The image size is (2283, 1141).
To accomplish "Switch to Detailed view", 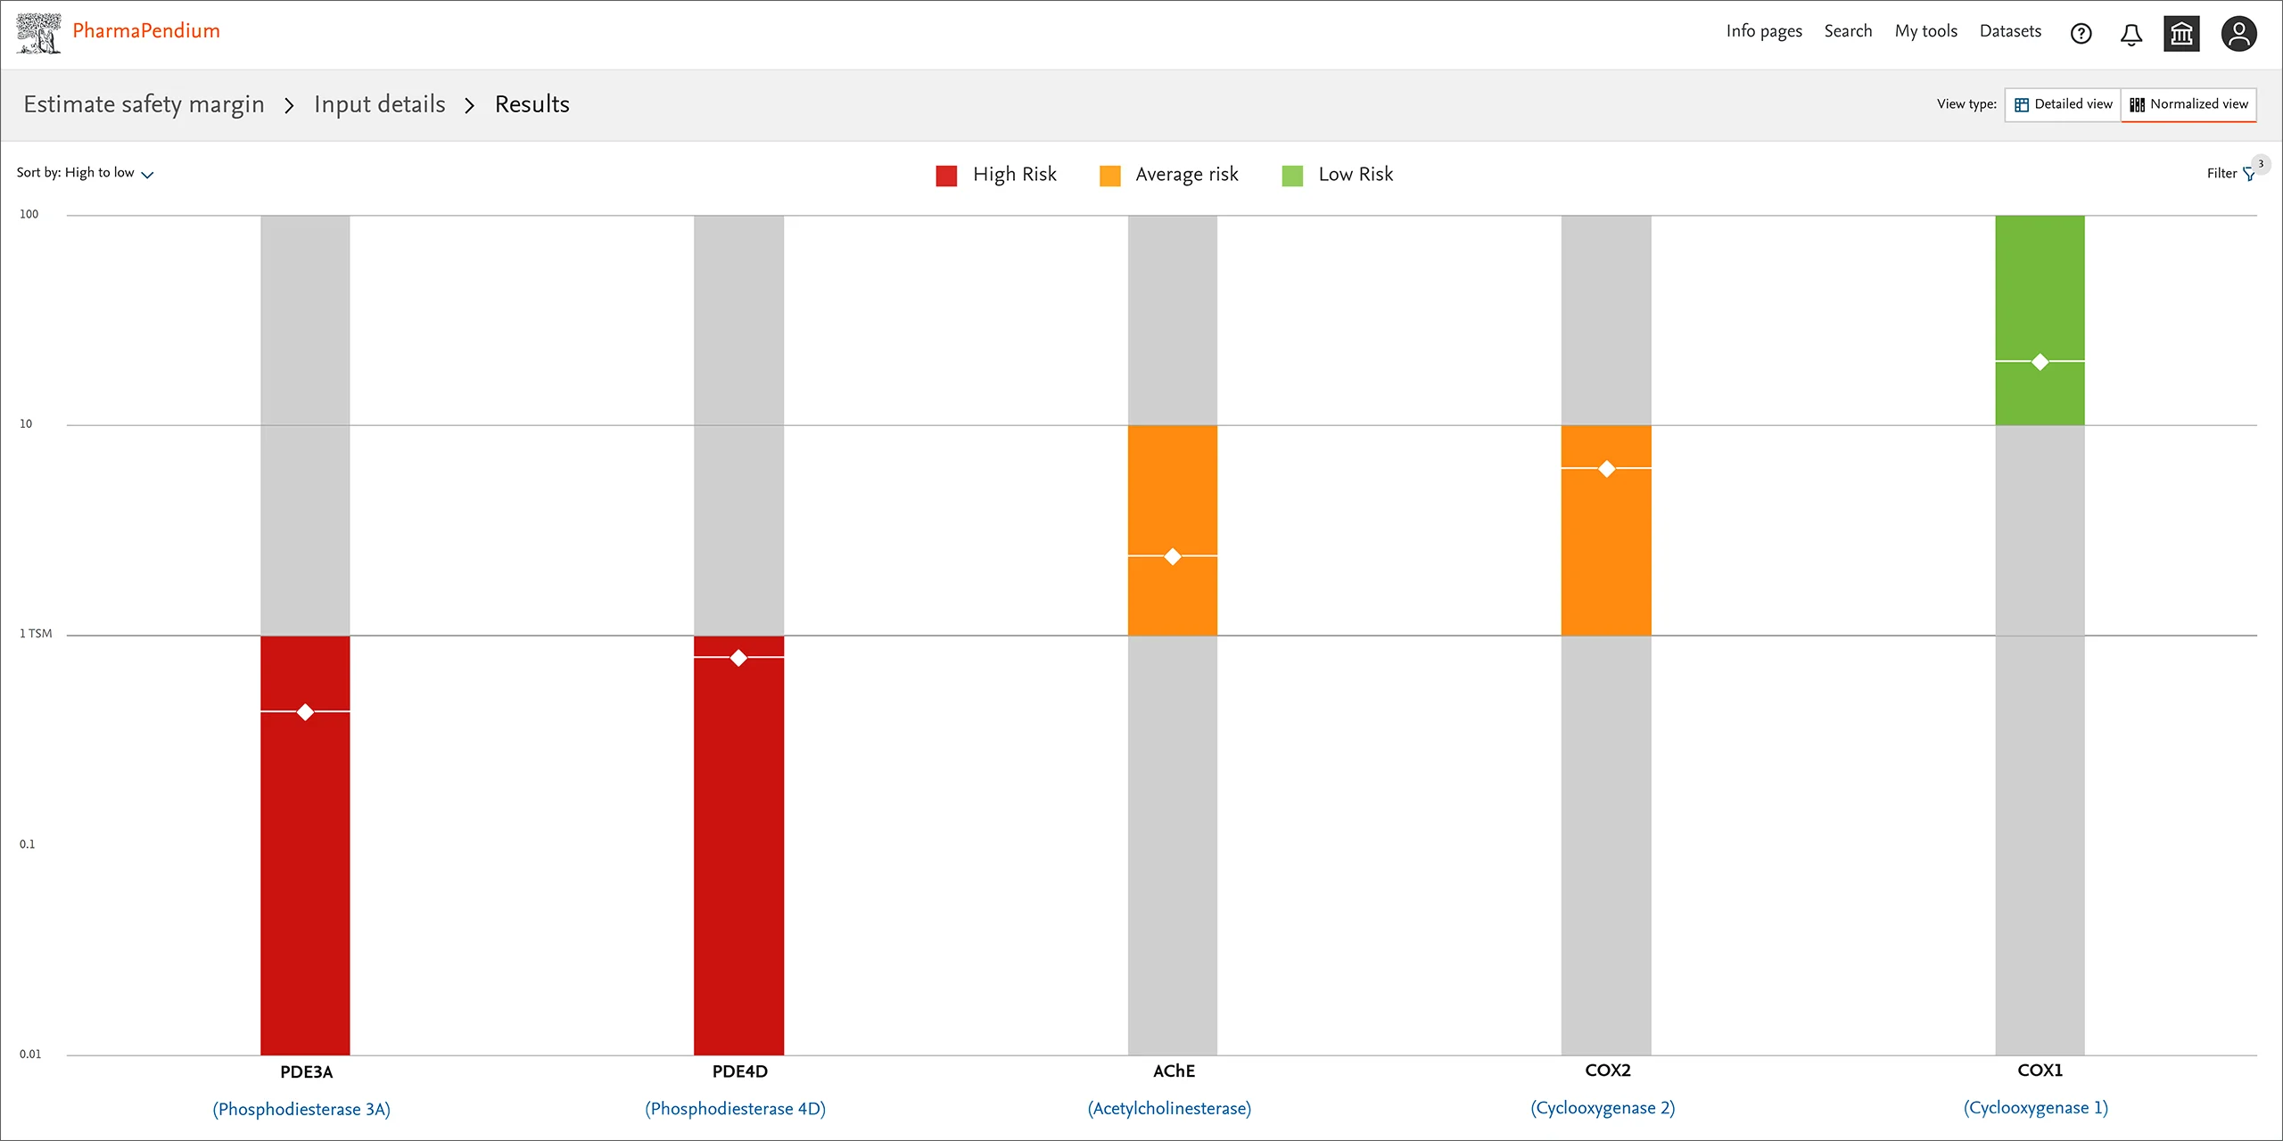I will coord(2063,104).
